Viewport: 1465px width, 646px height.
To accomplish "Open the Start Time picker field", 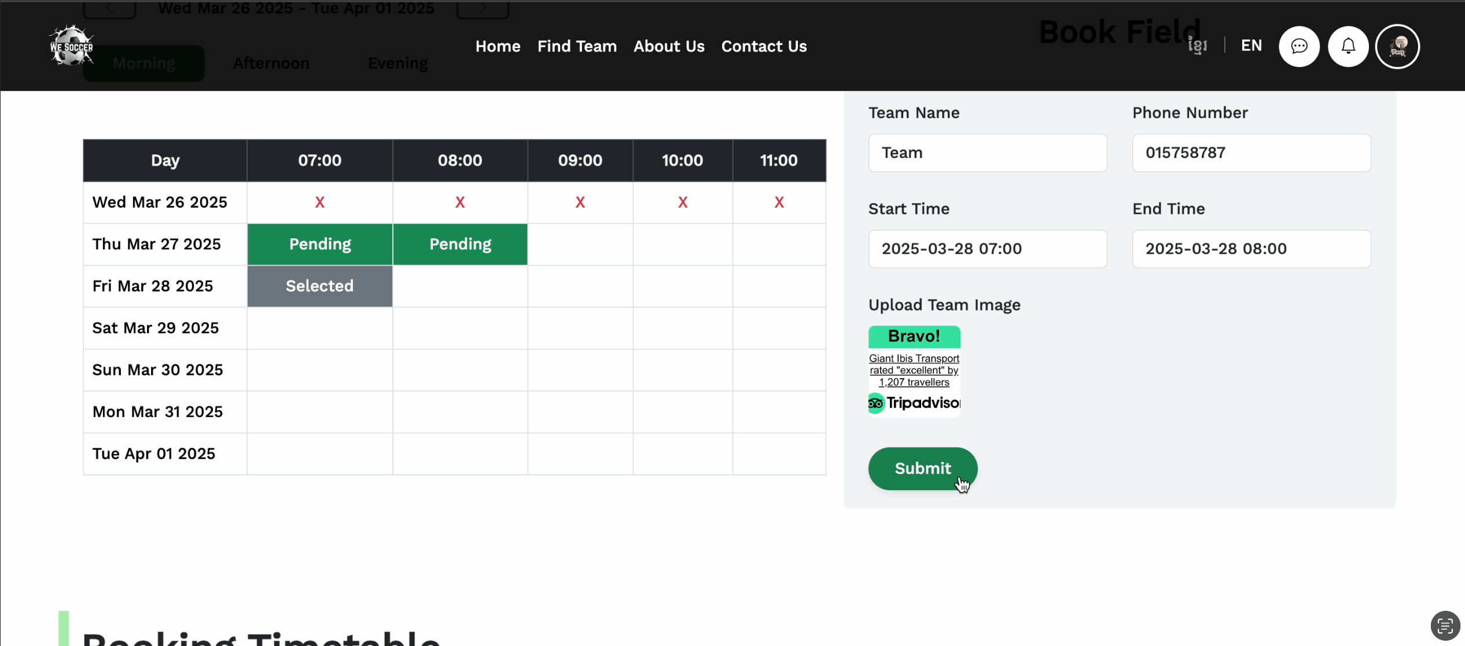I will [987, 249].
